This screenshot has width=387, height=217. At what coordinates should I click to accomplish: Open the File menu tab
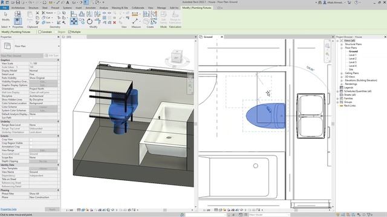coord(5,8)
